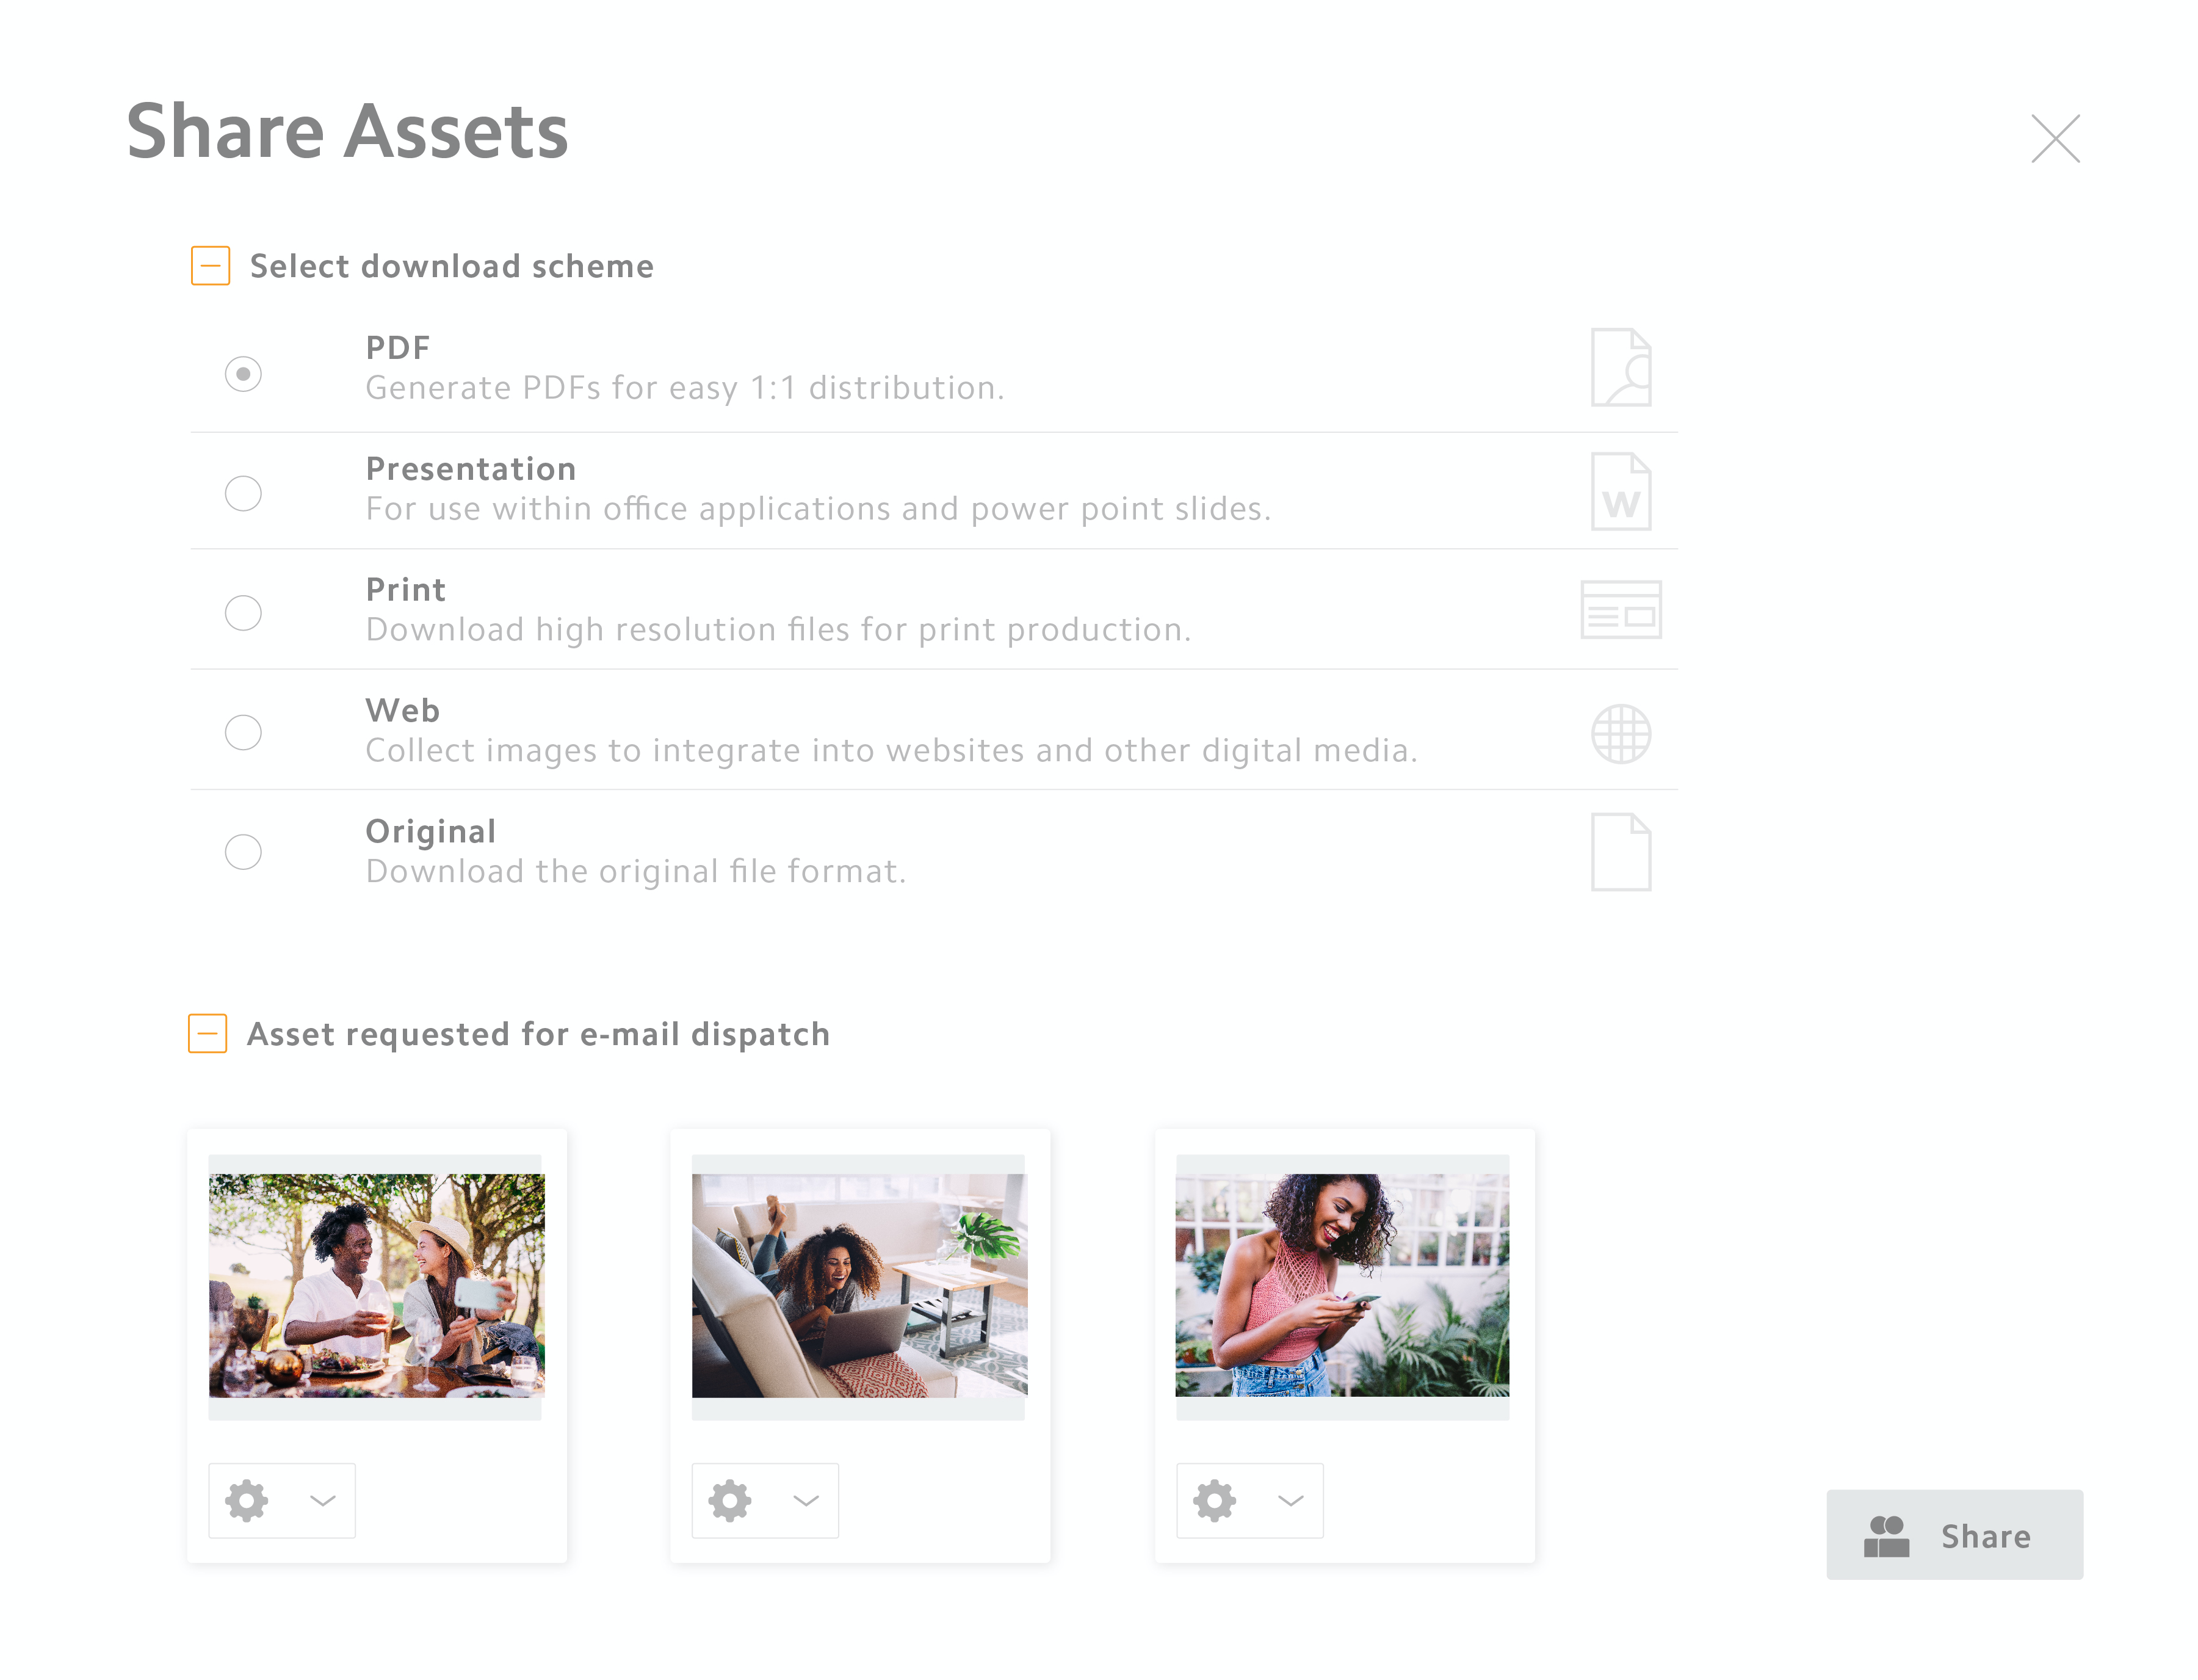The height and width of the screenshot is (1680, 2198).
Task: Expand chevron dropdown under couch laptop photo
Action: coord(806,1500)
